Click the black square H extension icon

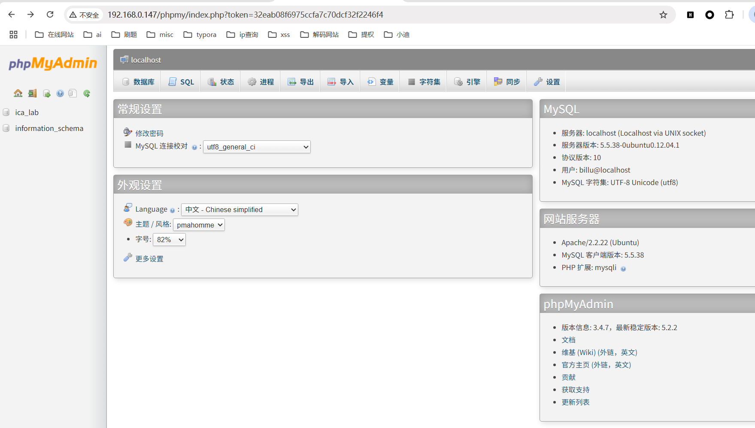(x=690, y=15)
